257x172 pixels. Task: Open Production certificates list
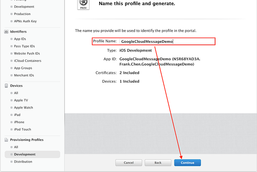click(x=22, y=14)
